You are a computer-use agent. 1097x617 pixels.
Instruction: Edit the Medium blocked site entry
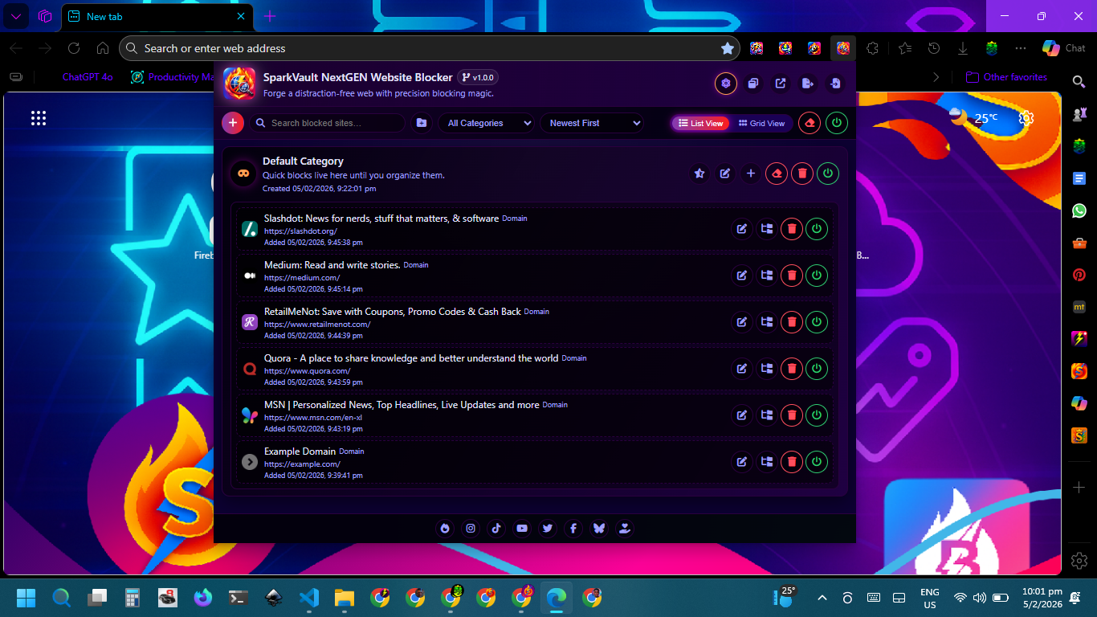pos(742,276)
